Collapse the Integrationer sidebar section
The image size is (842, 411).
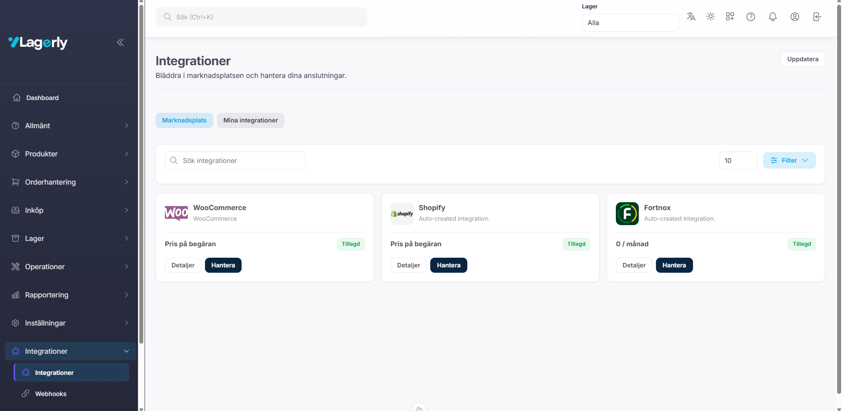tap(69, 351)
